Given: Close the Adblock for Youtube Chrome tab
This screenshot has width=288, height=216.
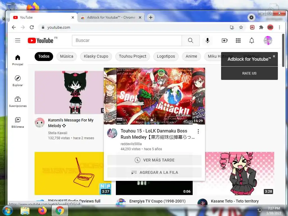Looking at the screenshot, I should pos(140,17).
